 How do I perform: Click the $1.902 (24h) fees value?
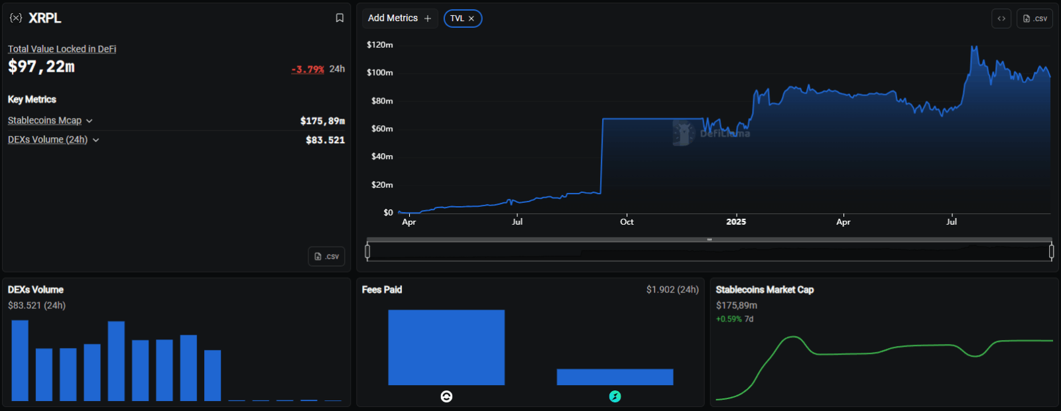(672, 290)
